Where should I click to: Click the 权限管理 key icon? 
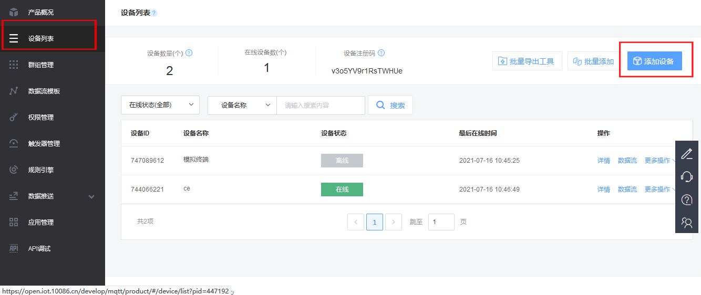click(x=14, y=117)
